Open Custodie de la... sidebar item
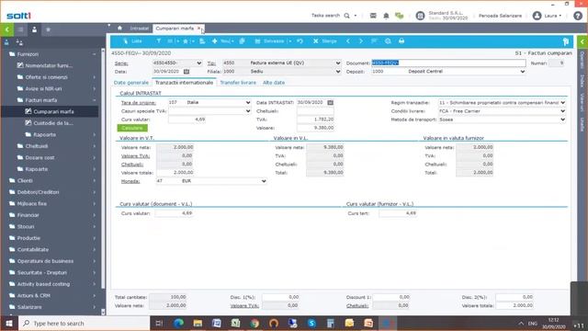The image size is (588, 331). 53,123
